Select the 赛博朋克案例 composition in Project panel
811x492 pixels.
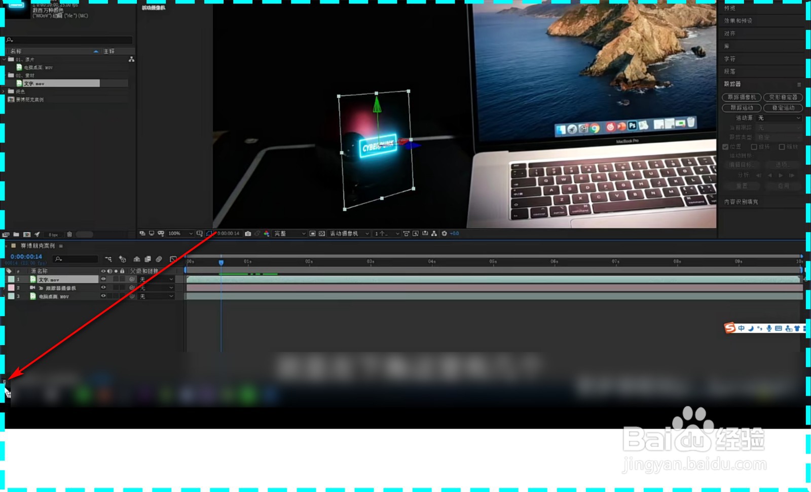[x=29, y=100]
